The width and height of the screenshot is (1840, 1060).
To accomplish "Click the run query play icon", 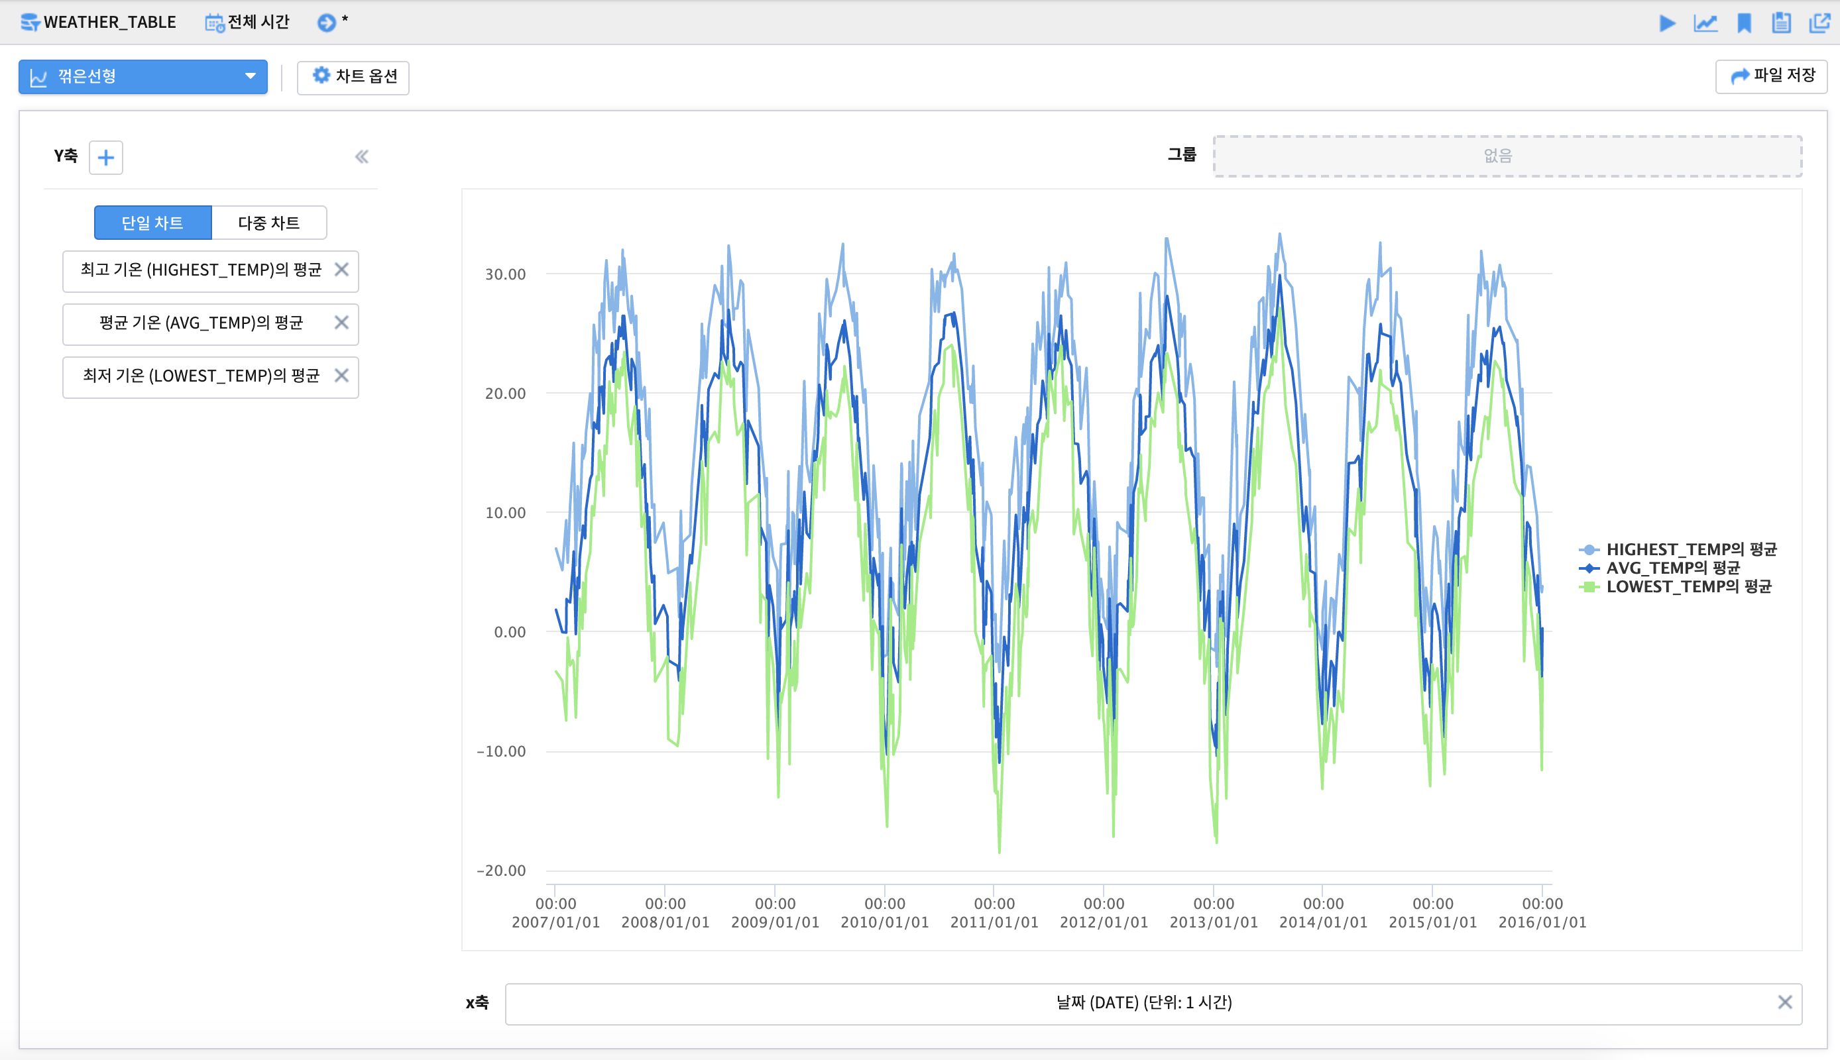I will pyautogui.click(x=1668, y=23).
